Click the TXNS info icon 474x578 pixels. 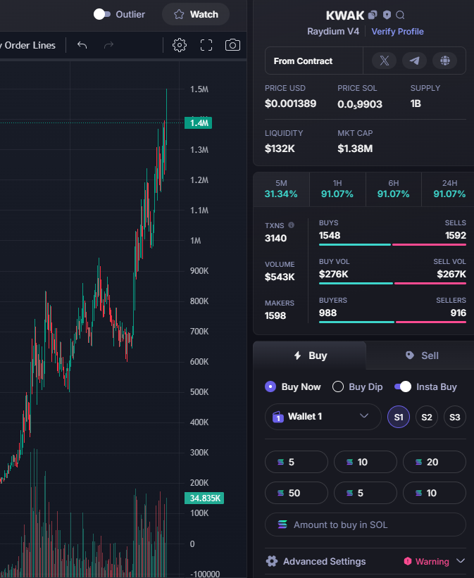point(291,225)
